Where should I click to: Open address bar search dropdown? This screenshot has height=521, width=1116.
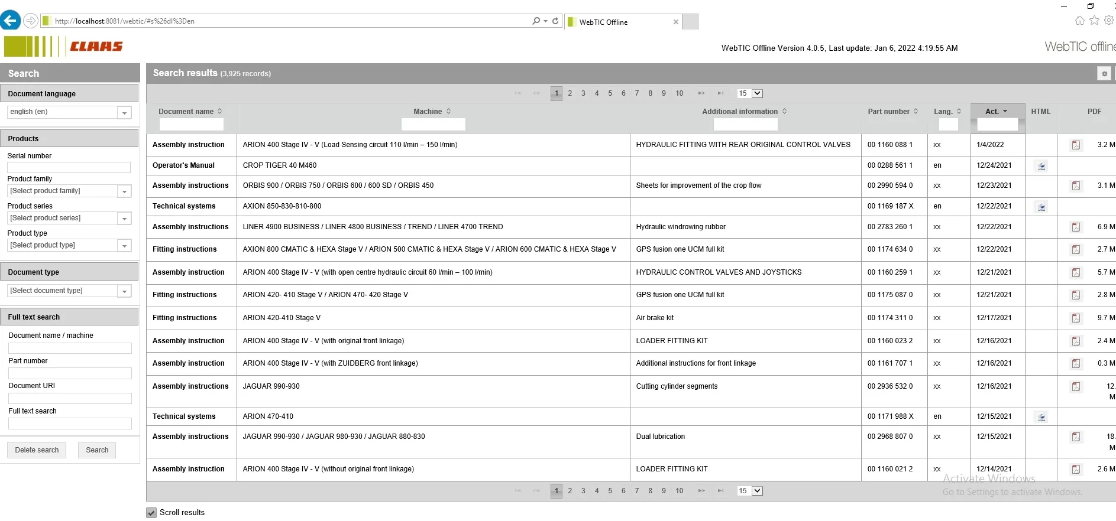(545, 21)
